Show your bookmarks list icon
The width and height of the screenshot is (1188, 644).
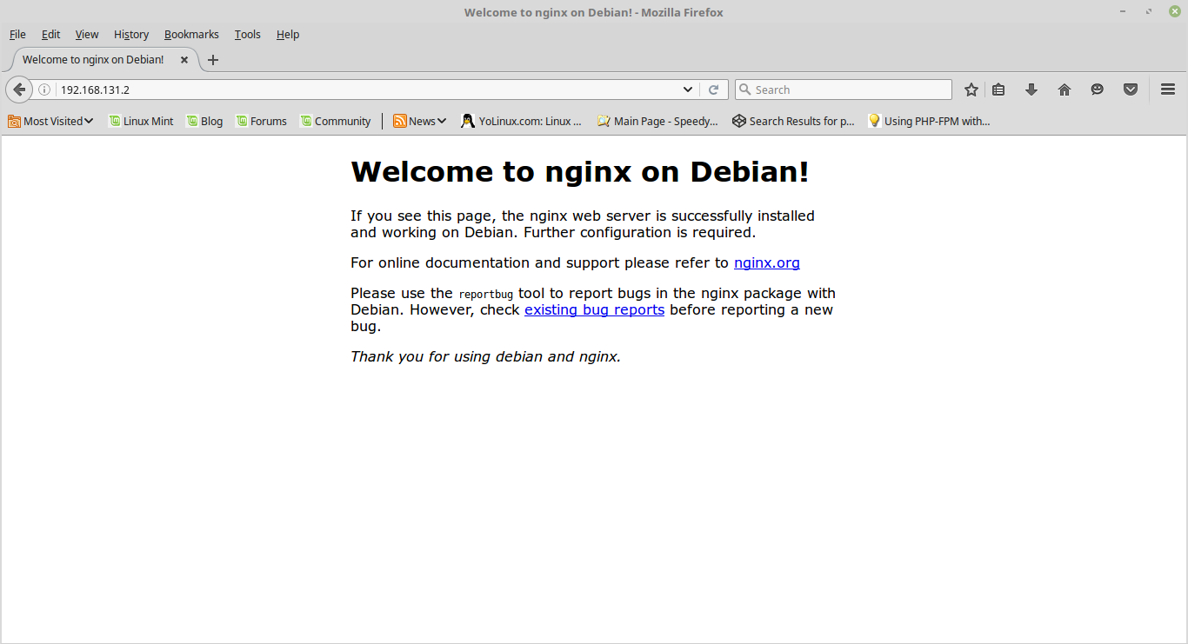pos(998,90)
